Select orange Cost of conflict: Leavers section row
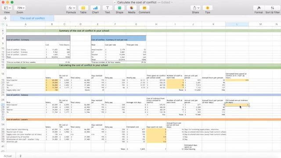 click(144, 119)
